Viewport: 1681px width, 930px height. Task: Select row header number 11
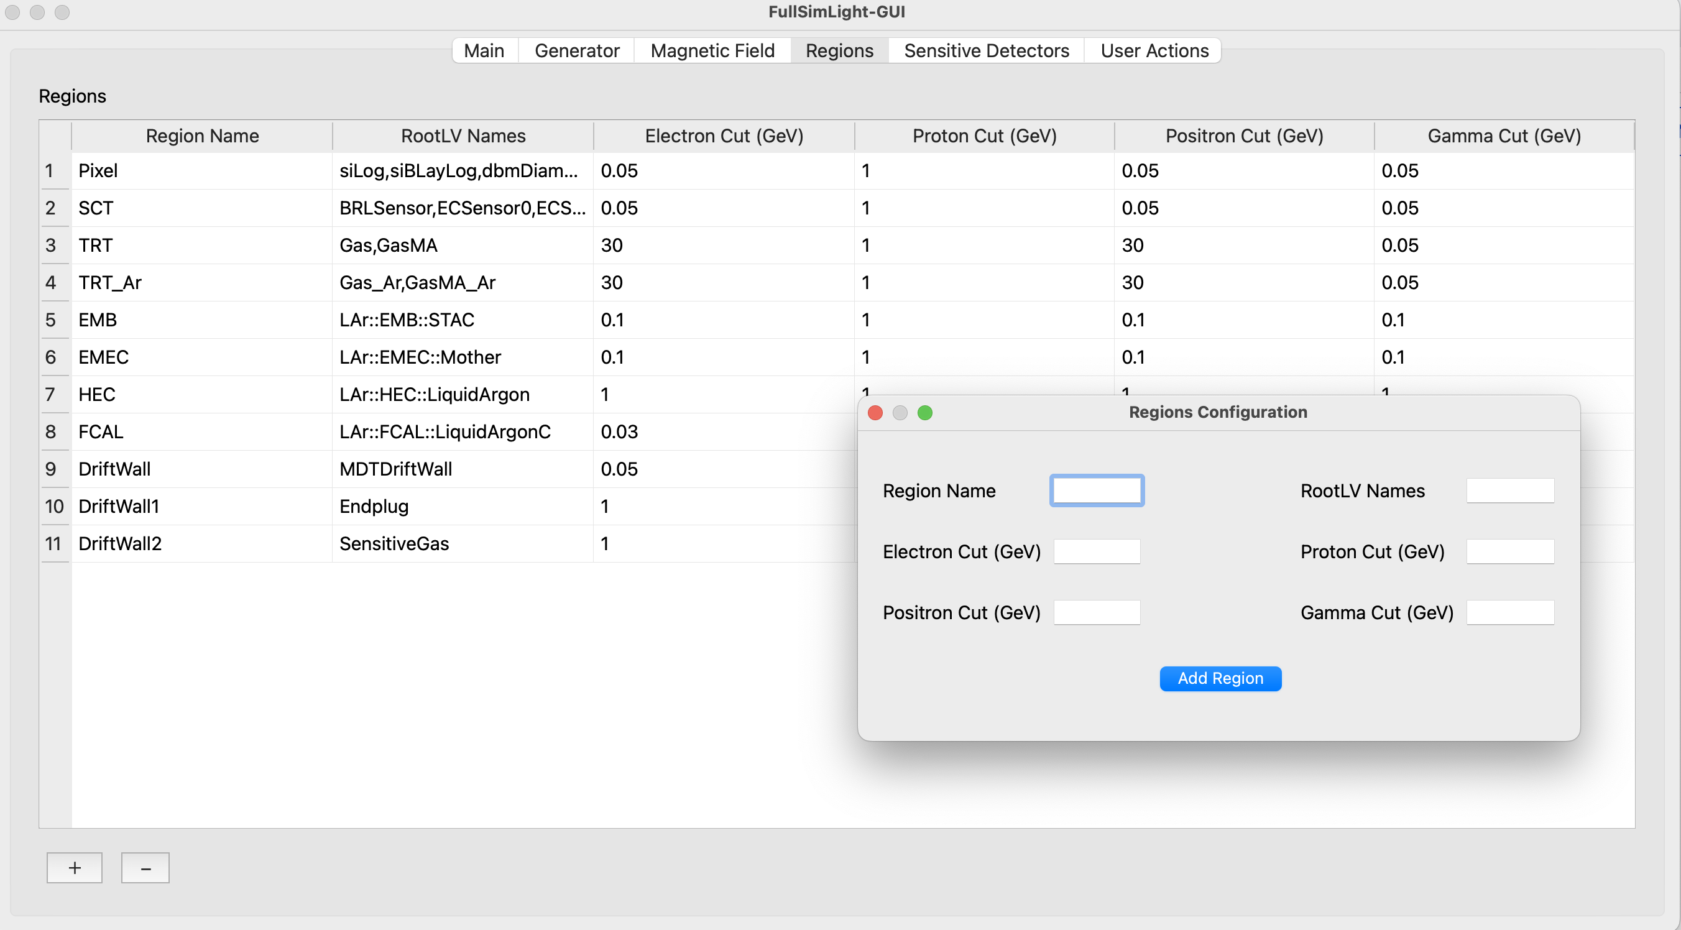point(55,543)
